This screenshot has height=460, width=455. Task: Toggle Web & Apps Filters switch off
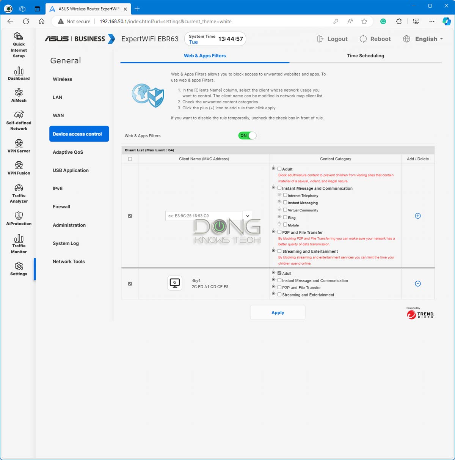click(x=247, y=135)
